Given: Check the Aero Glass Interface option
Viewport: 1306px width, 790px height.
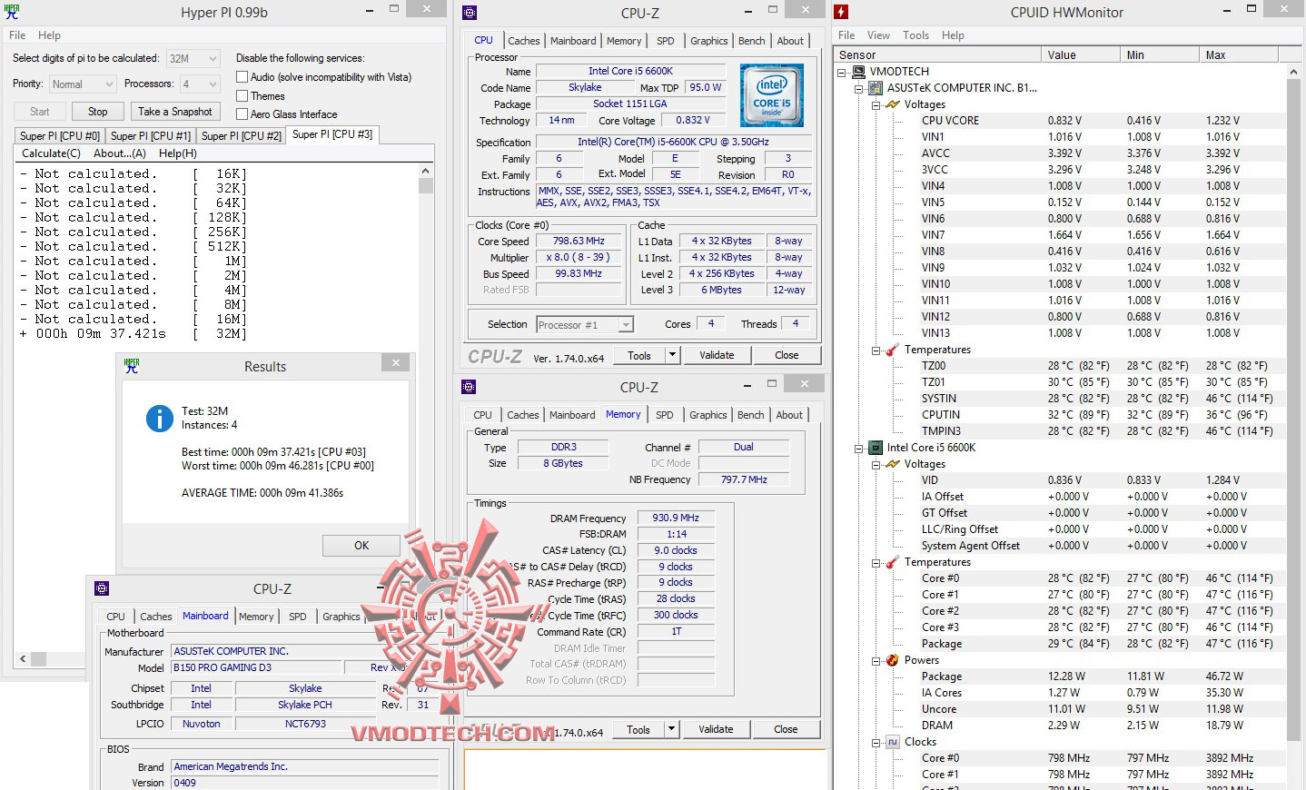Looking at the screenshot, I should click(x=242, y=114).
